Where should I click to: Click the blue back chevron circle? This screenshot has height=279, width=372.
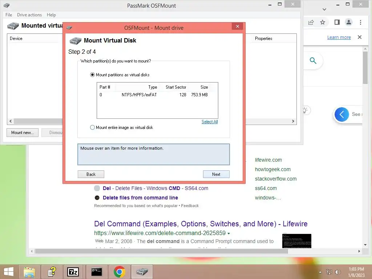coord(341,114)
